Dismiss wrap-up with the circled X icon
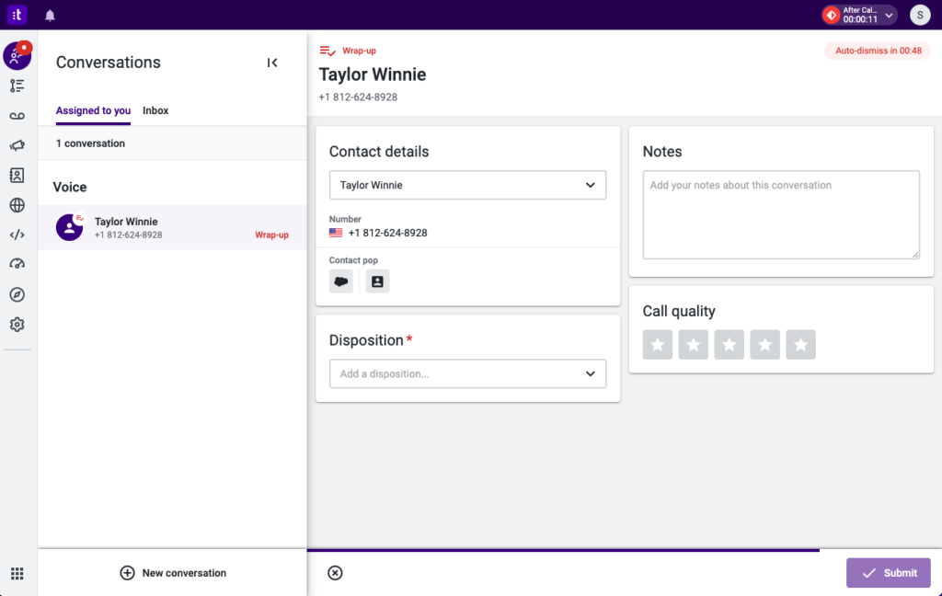Screen dimensions: 942x596 click(x=335, y=573)
